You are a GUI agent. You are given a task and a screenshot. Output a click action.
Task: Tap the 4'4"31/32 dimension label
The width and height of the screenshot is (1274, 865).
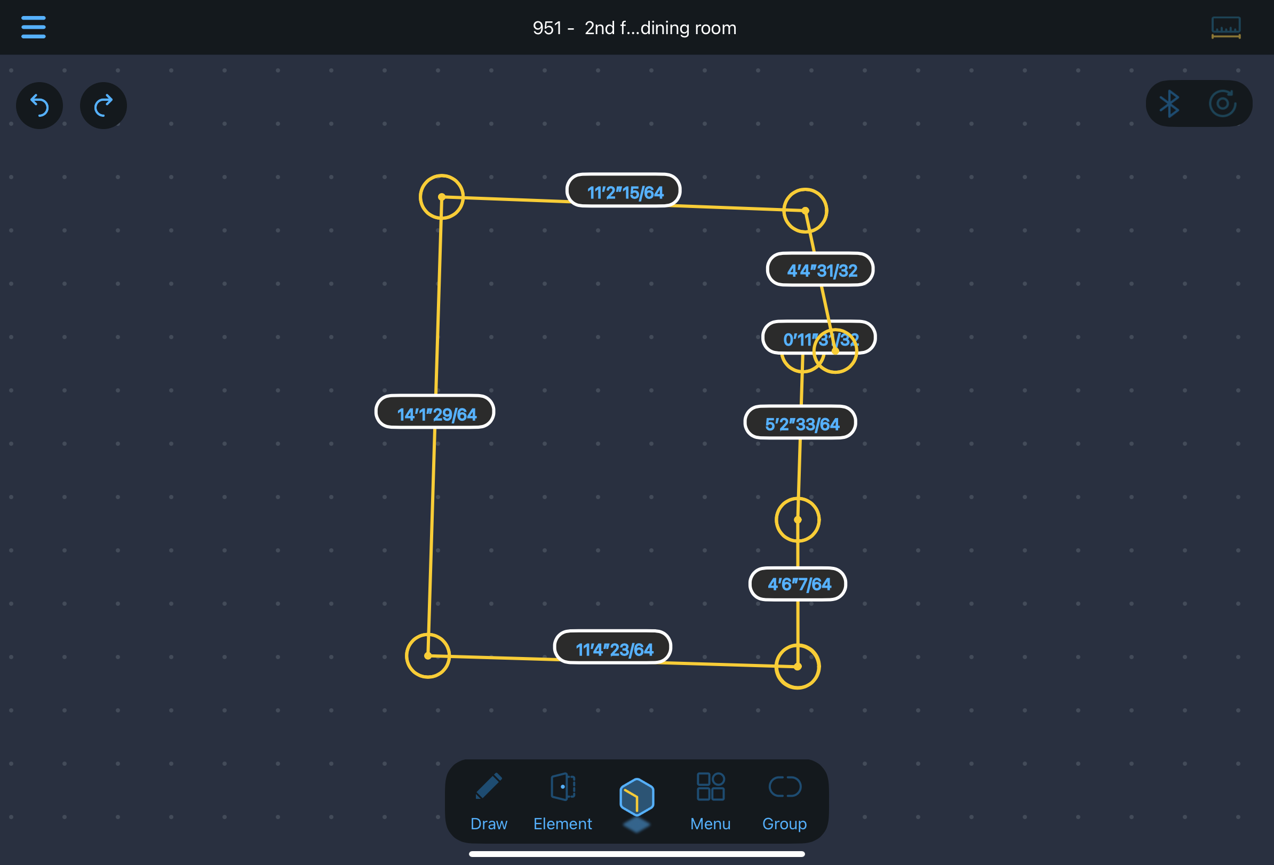coord(821,269)
